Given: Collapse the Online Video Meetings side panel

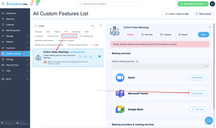Looking at the screenshot, I should (210, 27).
